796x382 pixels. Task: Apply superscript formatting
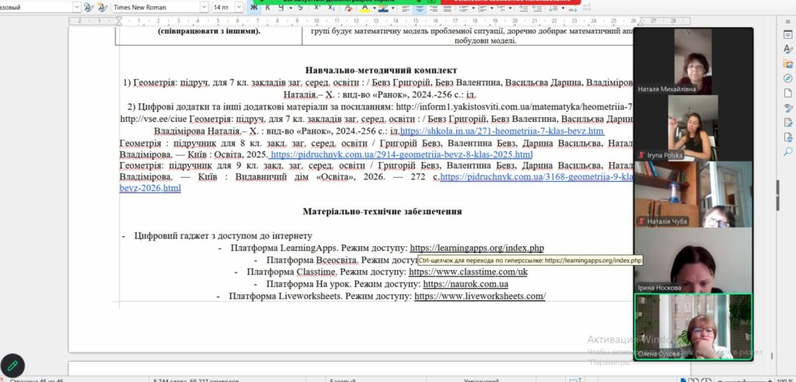317,8
